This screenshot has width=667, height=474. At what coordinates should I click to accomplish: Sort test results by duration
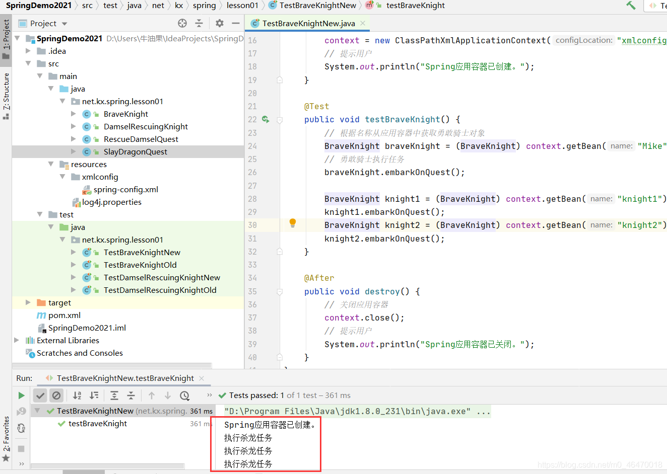click(94, 396)
